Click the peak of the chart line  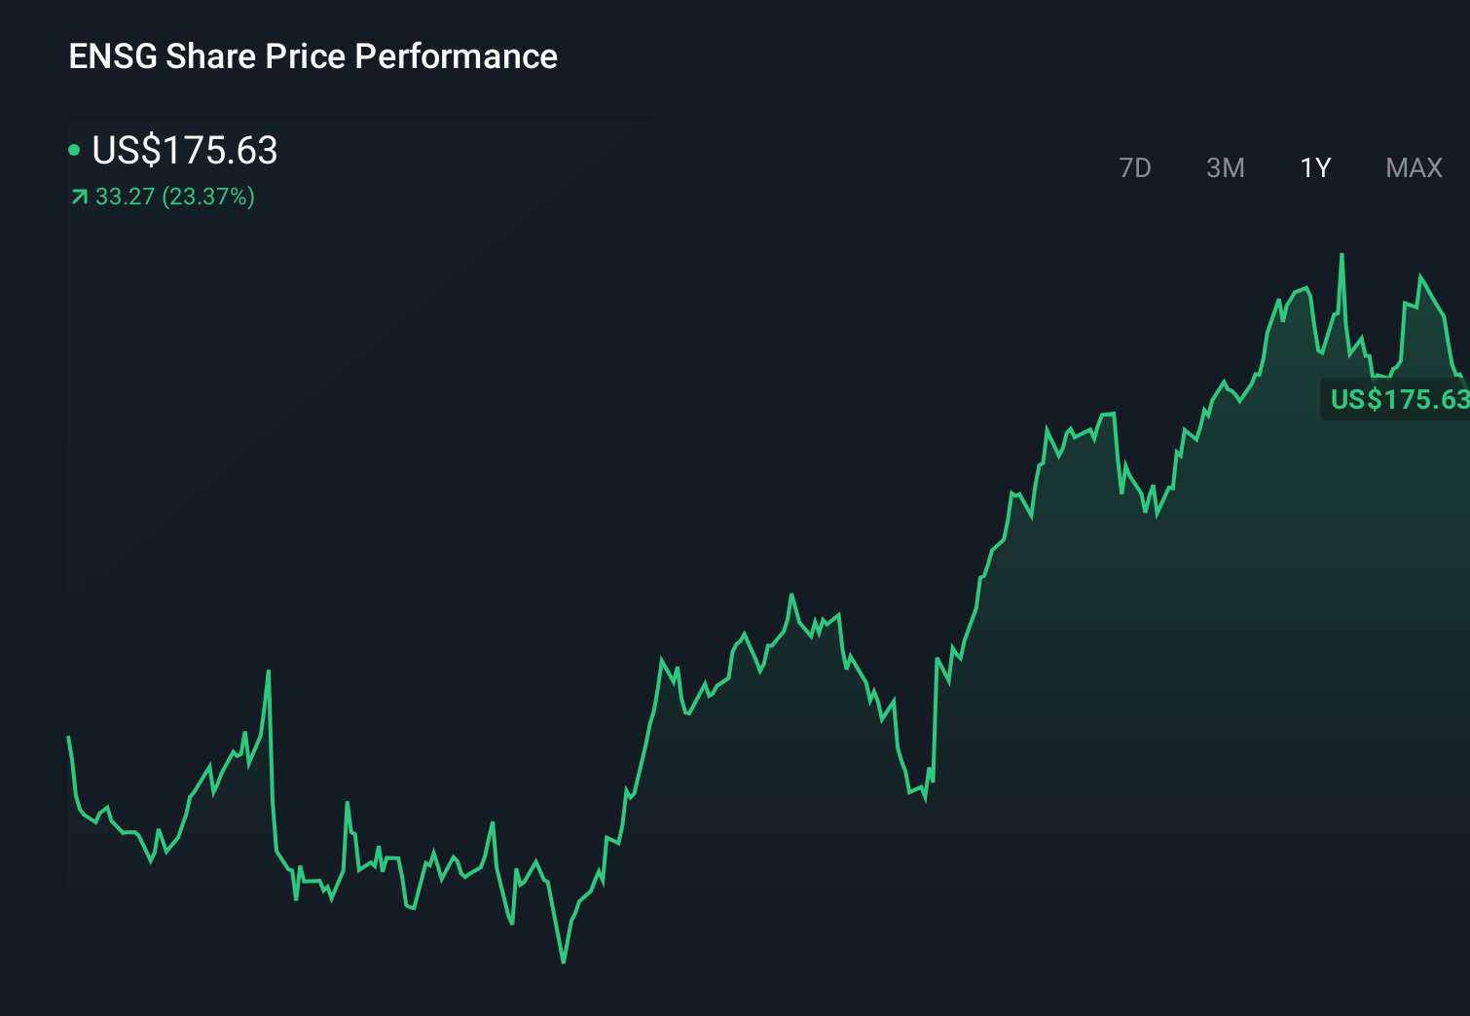click(1341, 255)
